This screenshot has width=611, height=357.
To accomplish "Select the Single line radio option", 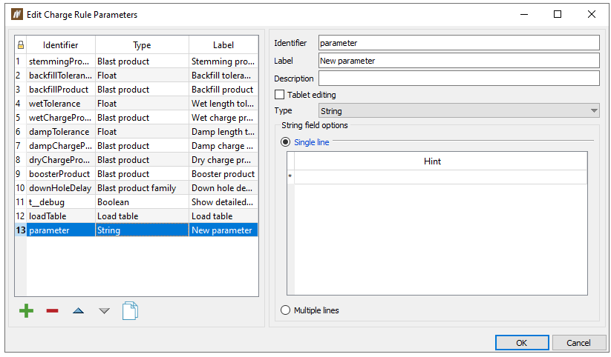I will point(285,141).
